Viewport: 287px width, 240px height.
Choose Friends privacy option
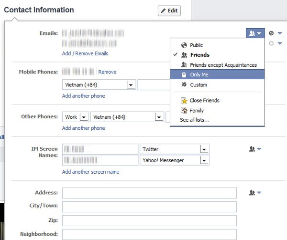coord(217,55)
